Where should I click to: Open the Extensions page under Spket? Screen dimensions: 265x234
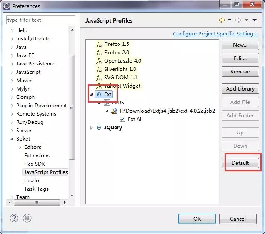[37, 156]
